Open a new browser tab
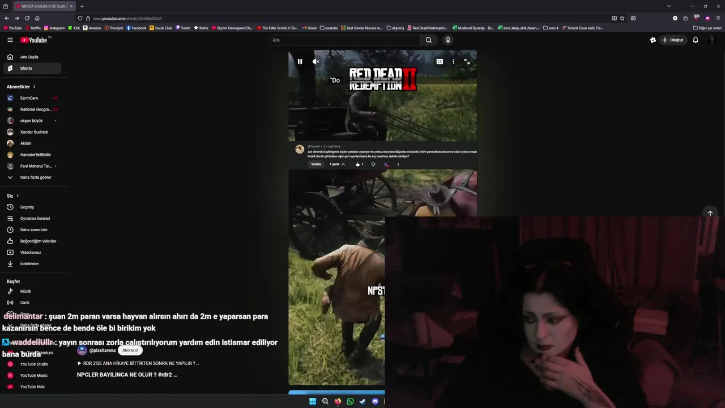 [82, 6]
